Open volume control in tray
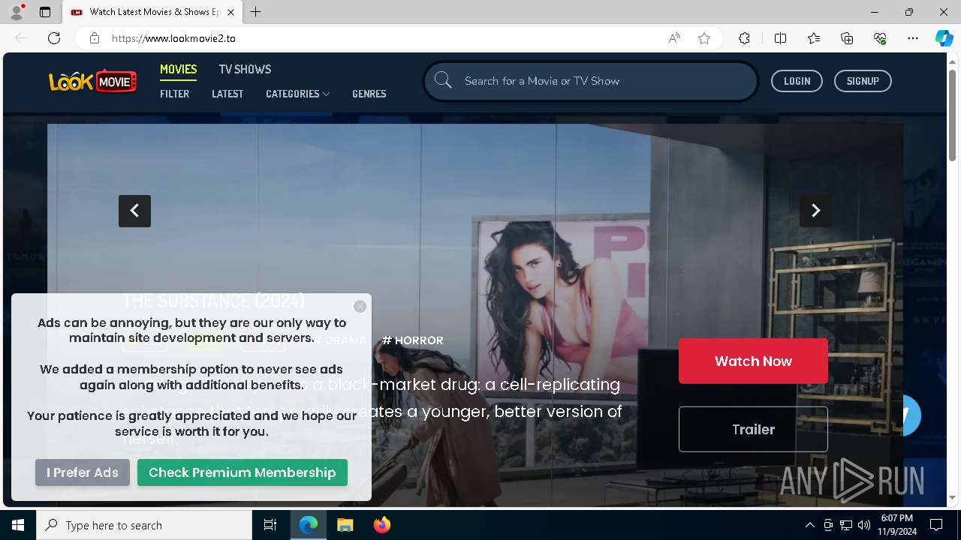Viewport: 961px width, 540px height. click(x=864, y=525)
